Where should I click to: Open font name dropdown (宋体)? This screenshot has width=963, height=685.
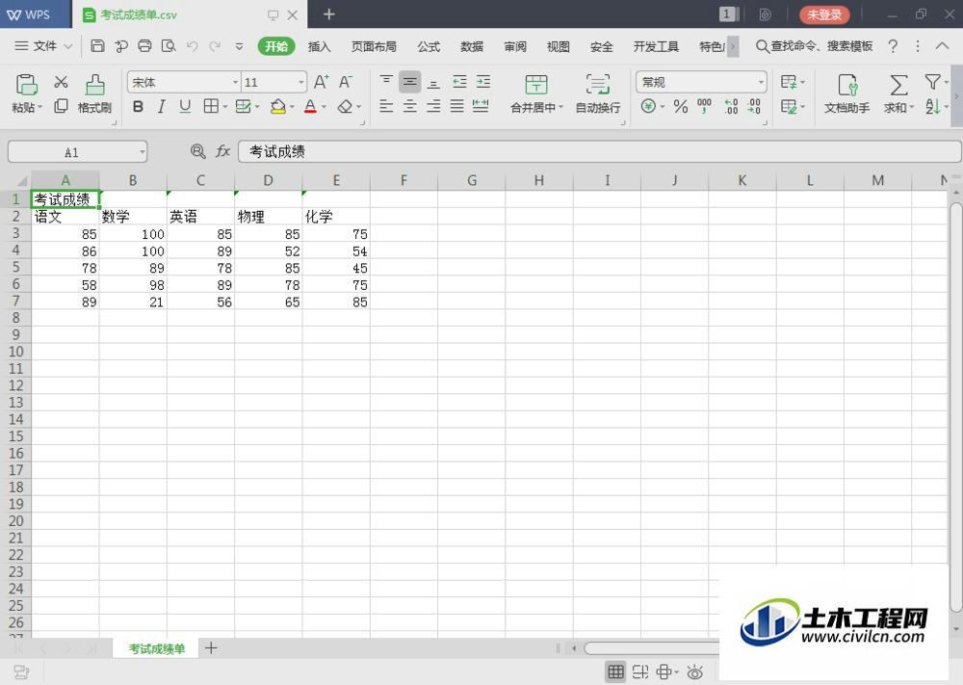pos(235,82)
